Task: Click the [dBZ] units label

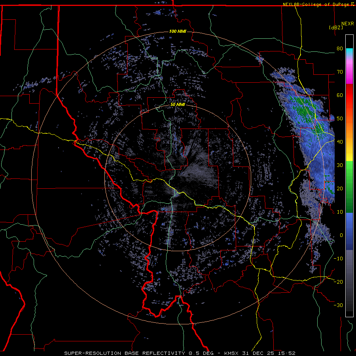Action: coord(336,27)
